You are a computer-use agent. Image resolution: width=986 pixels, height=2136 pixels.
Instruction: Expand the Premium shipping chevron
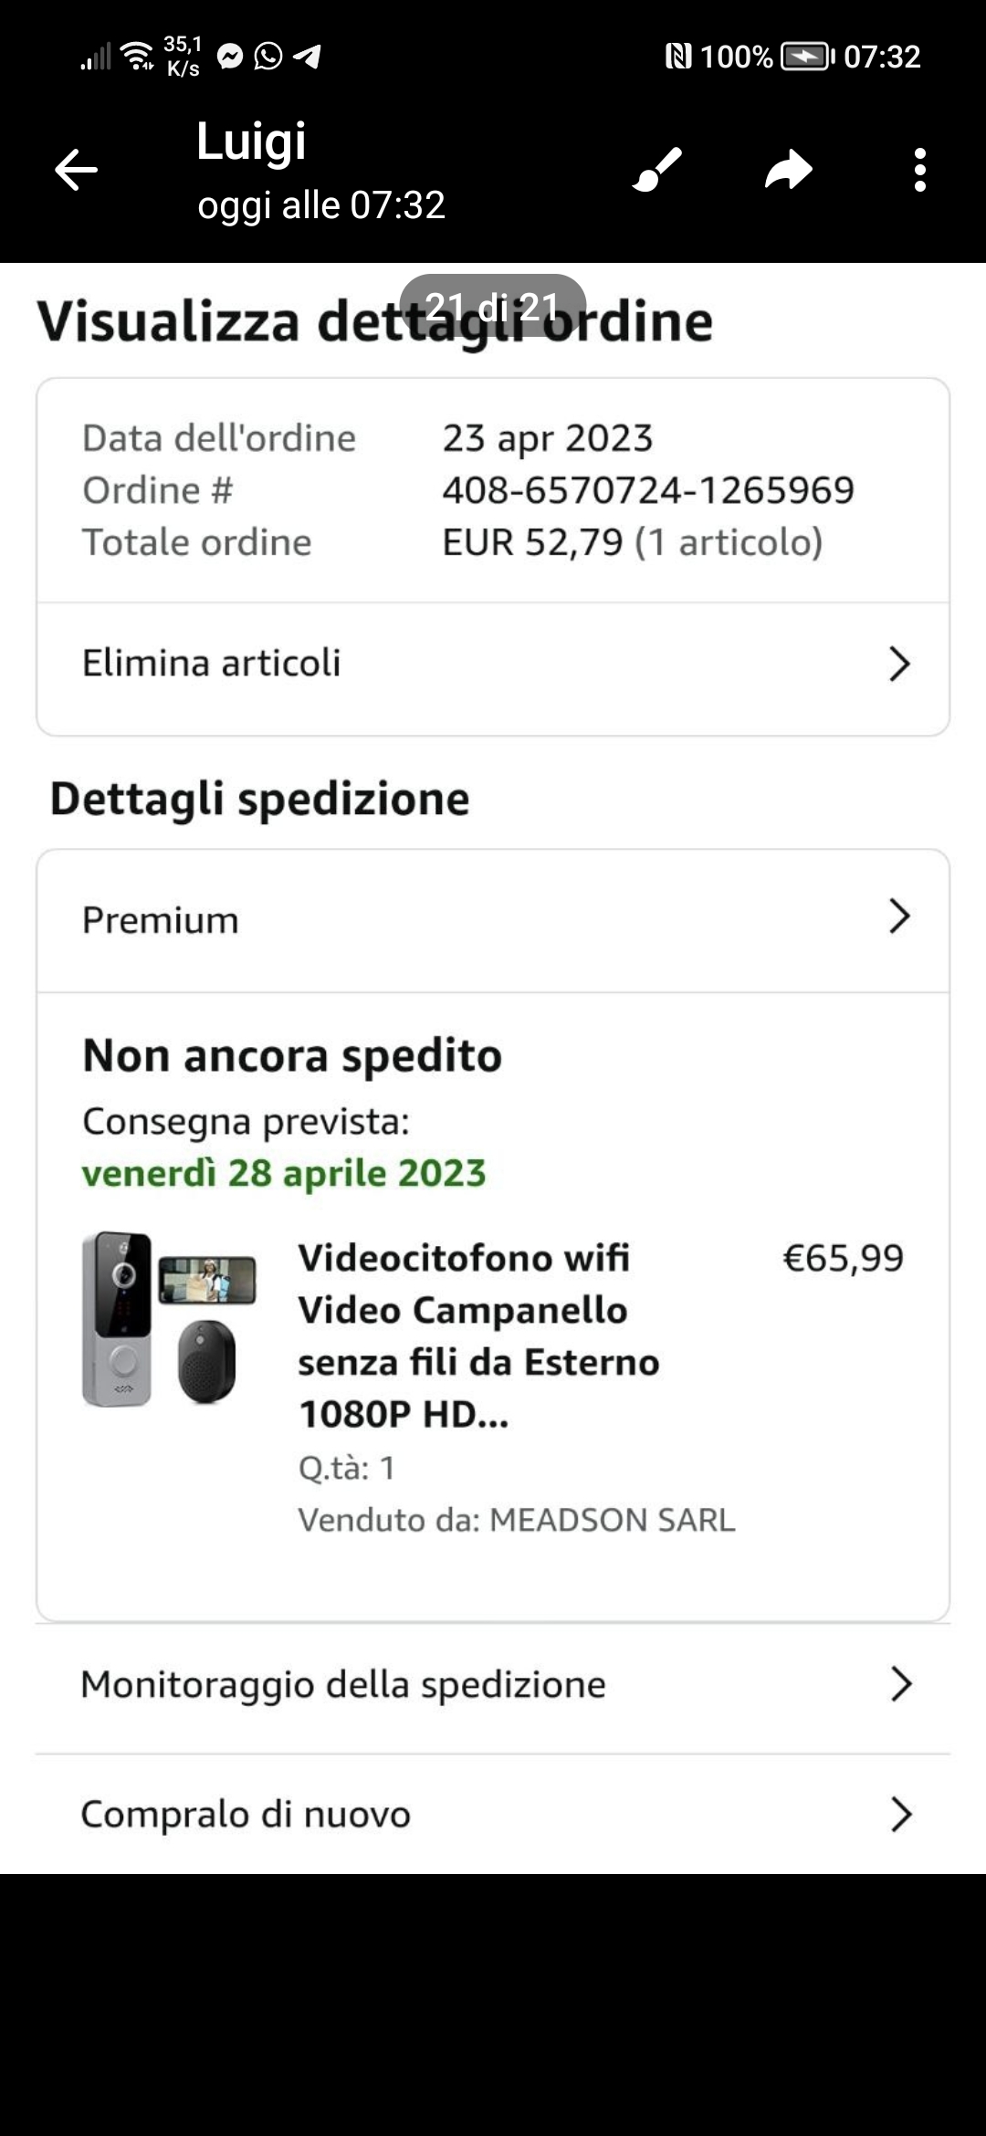point(899,916)
